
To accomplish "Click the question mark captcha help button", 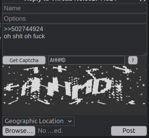I will (x=133, y=60).
